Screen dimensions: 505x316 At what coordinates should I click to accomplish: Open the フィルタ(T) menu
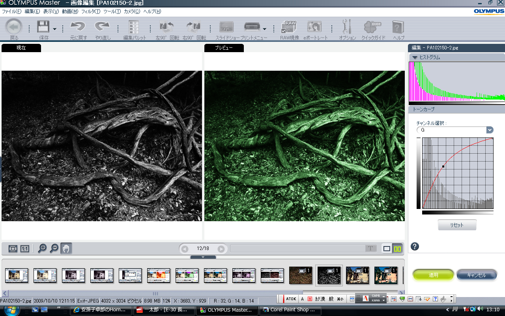click(x=91, y=11)
